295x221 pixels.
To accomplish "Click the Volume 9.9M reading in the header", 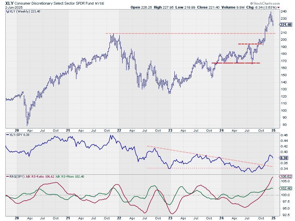I will (233, 7).
